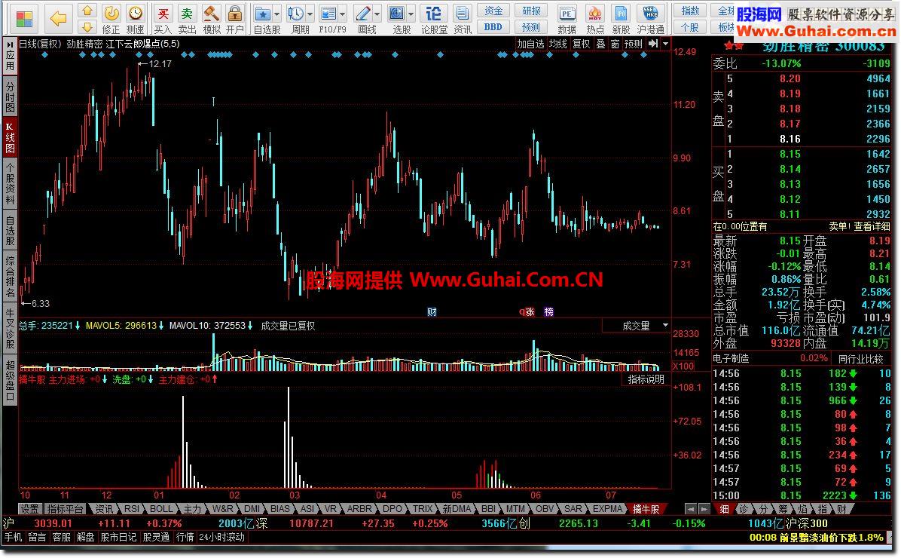Click the yellow back arrow icon
Viewport: 901px width, 558px height.
coord(58,18)
